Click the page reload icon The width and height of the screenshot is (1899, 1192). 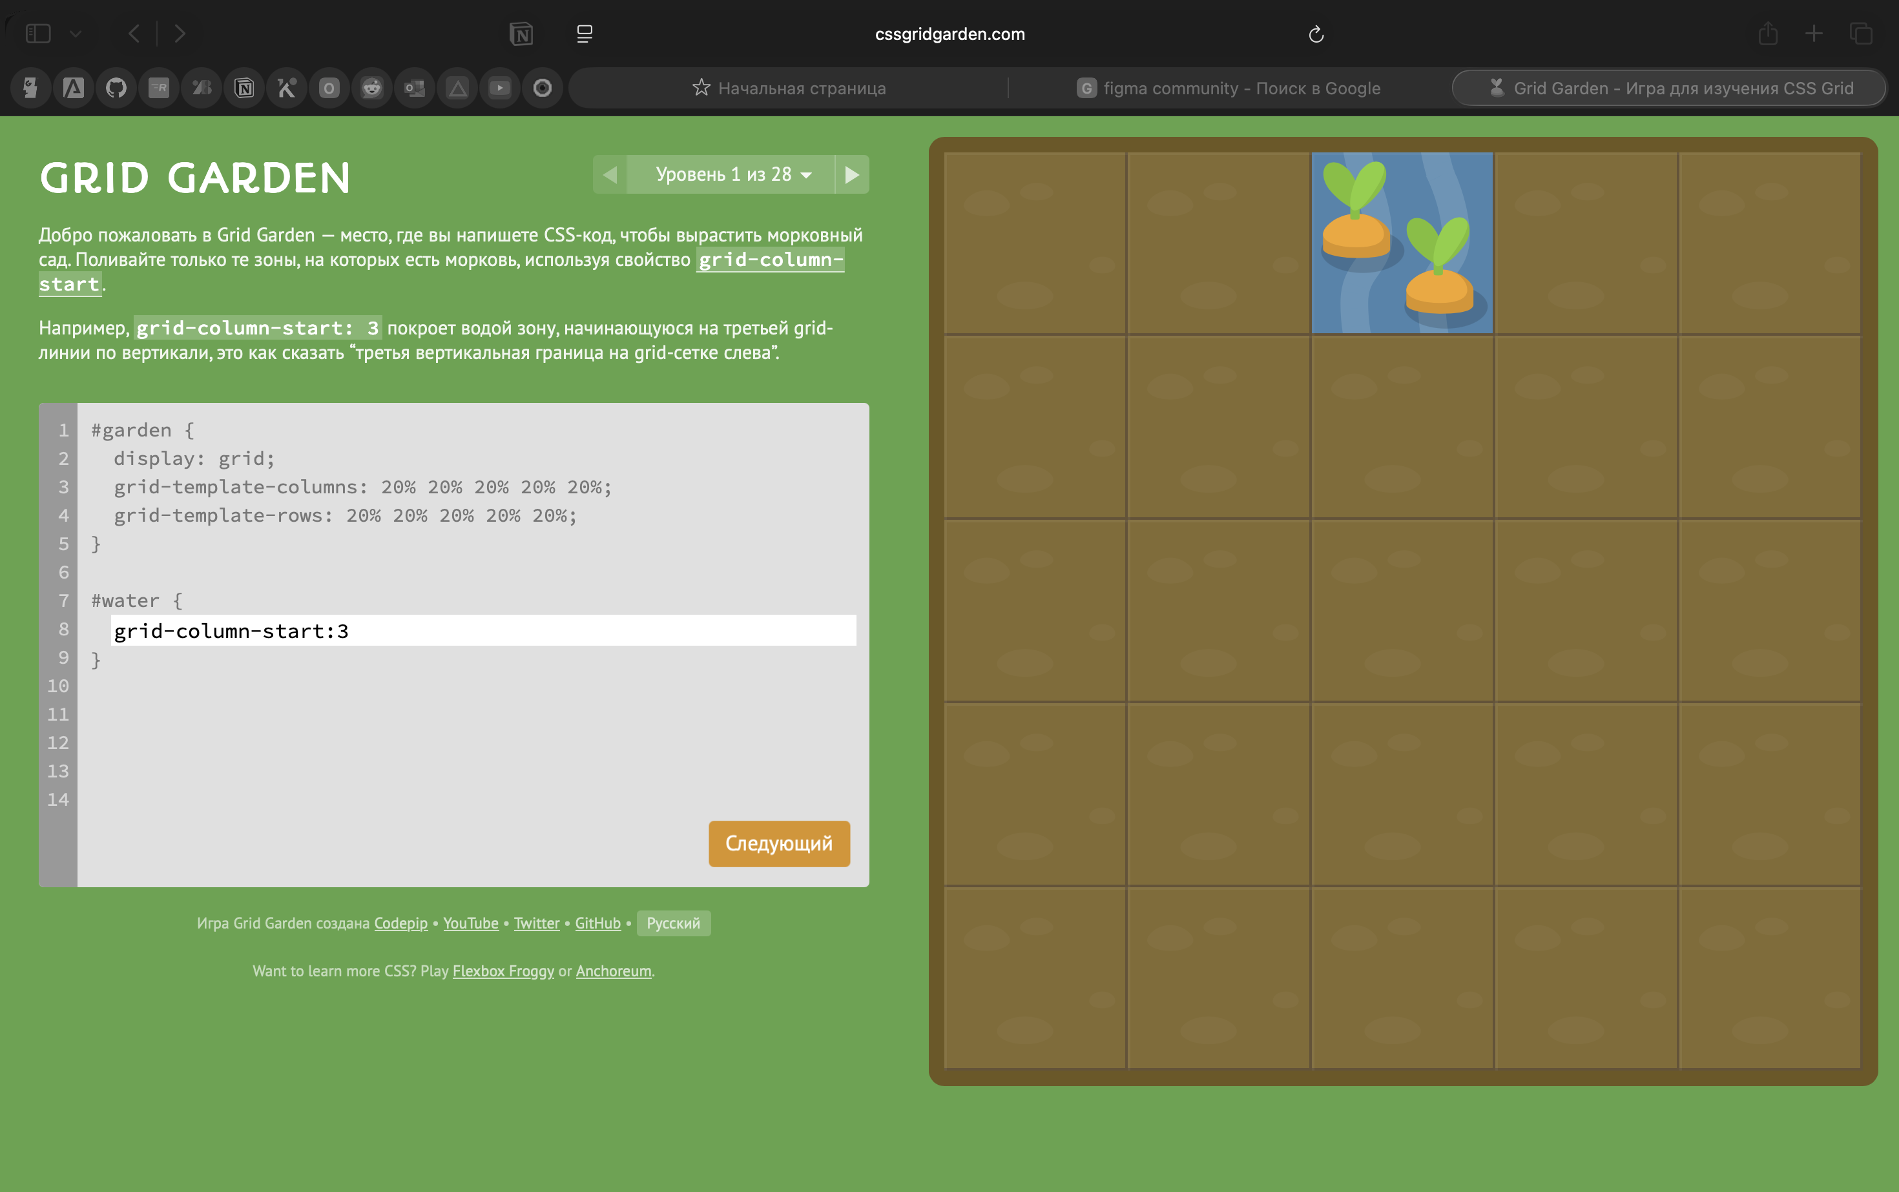coord(1316,34)
